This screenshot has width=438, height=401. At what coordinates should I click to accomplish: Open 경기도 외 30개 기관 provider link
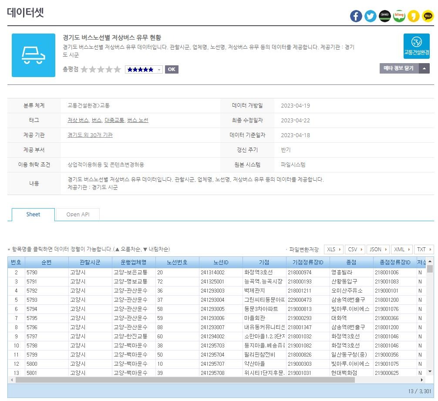(90, 135)
